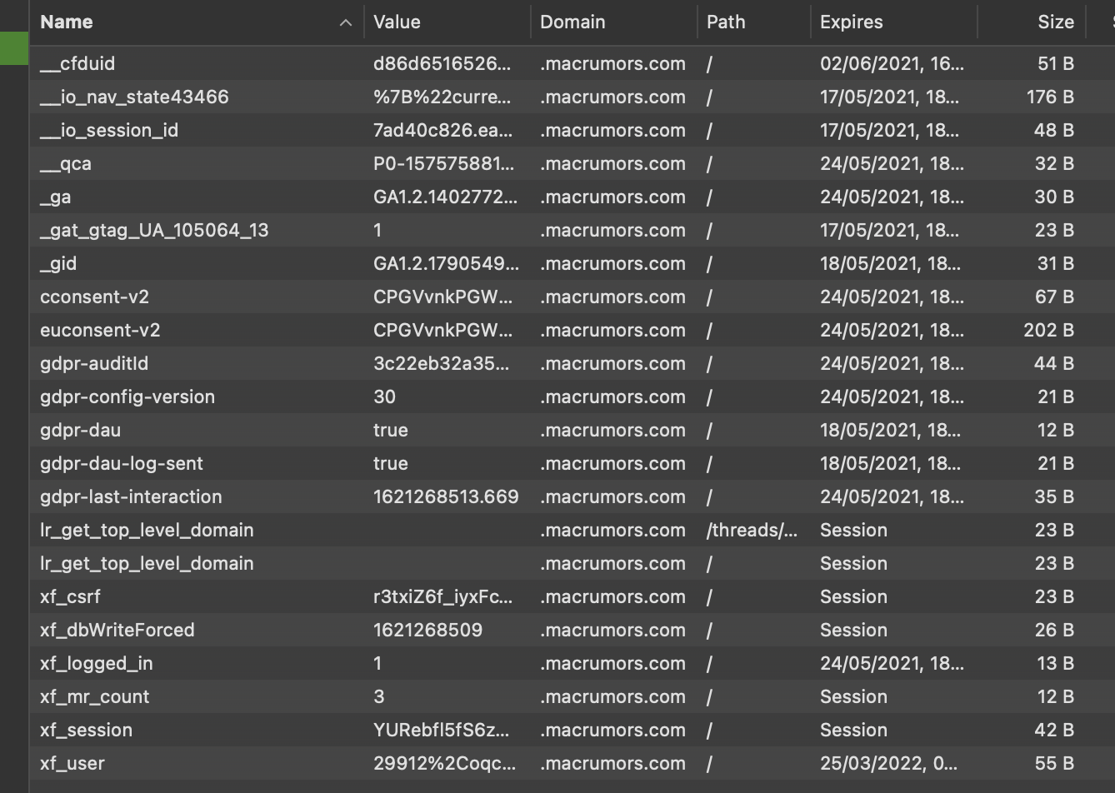Click the Value column header
The height and width of the screenshot is (793, 1115).
coord(447,22)
